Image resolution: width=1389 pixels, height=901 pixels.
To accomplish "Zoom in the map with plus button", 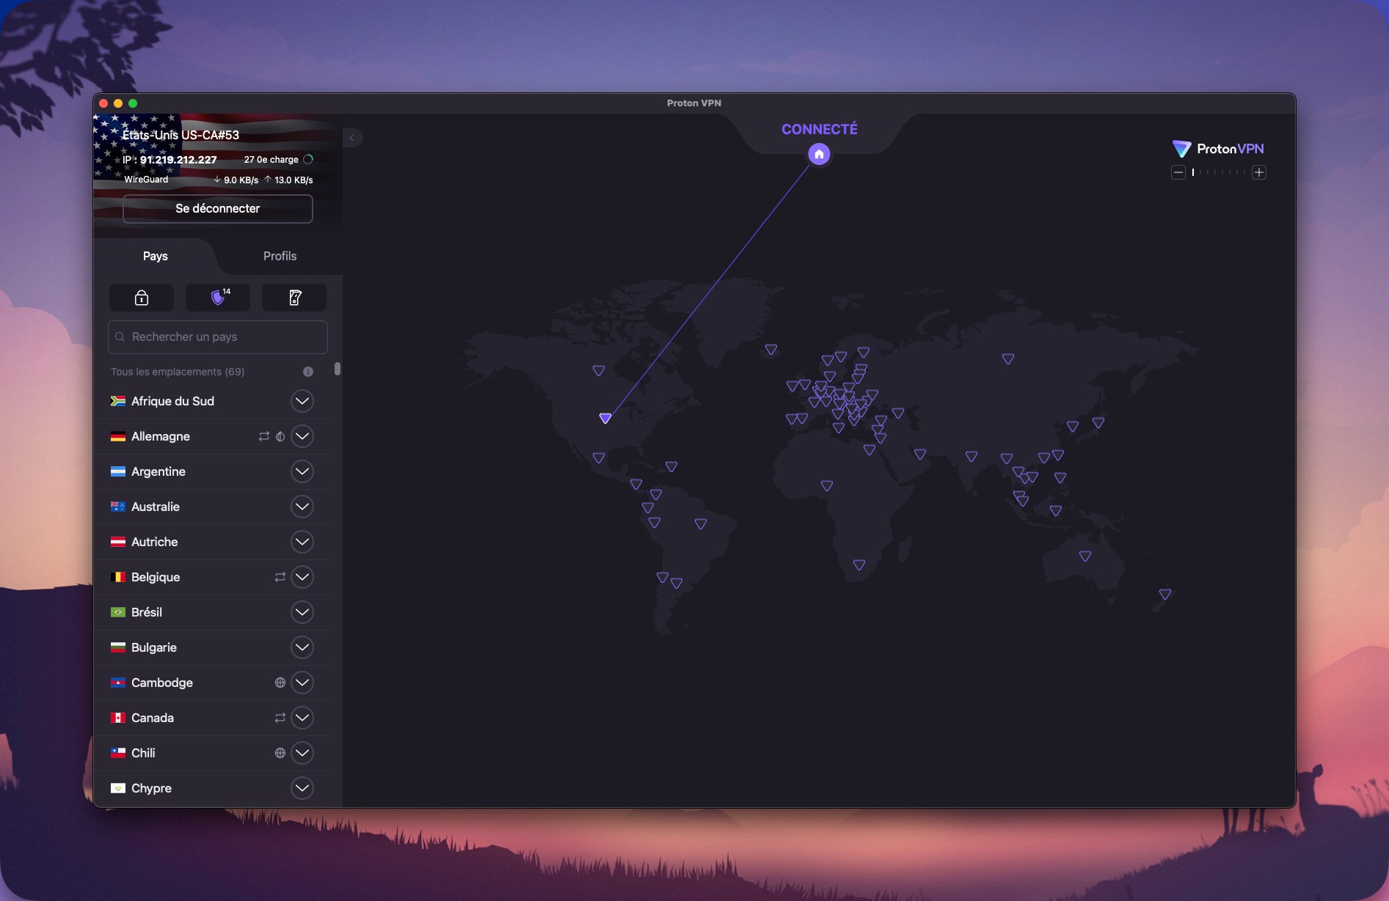I will click(x=1259, y=172).
